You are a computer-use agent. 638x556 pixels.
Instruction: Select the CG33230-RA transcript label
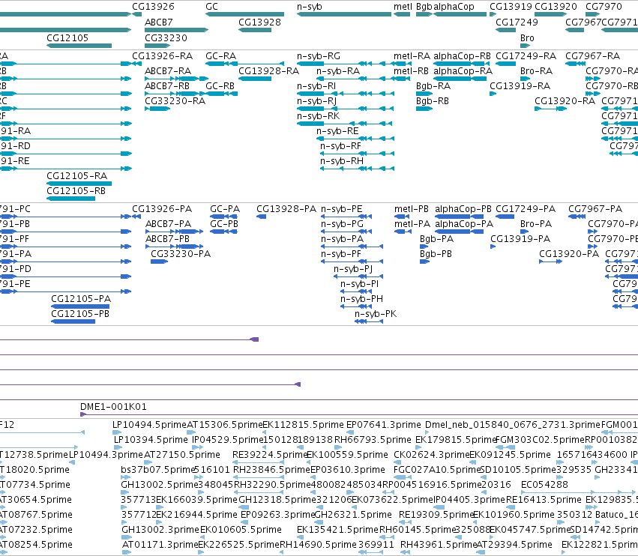[175, 101]
